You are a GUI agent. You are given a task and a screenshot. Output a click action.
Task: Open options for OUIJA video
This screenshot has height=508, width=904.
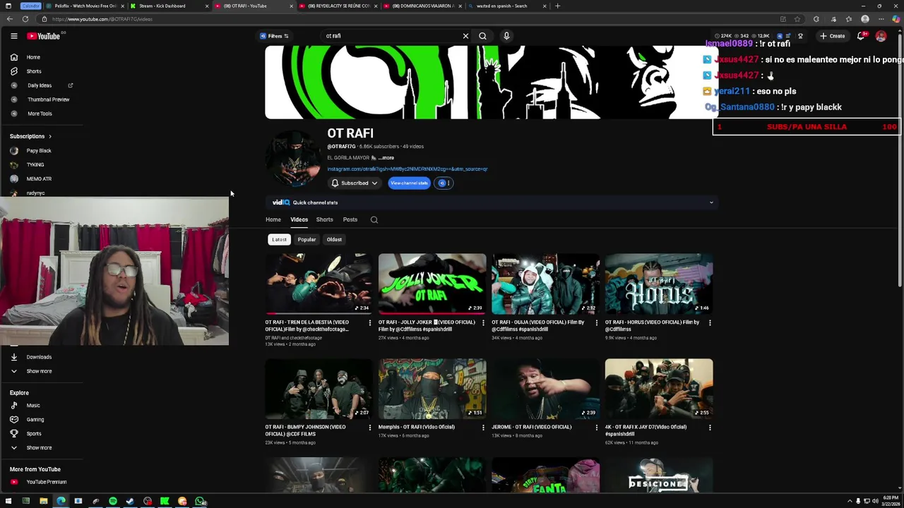[x=596, y=322]
